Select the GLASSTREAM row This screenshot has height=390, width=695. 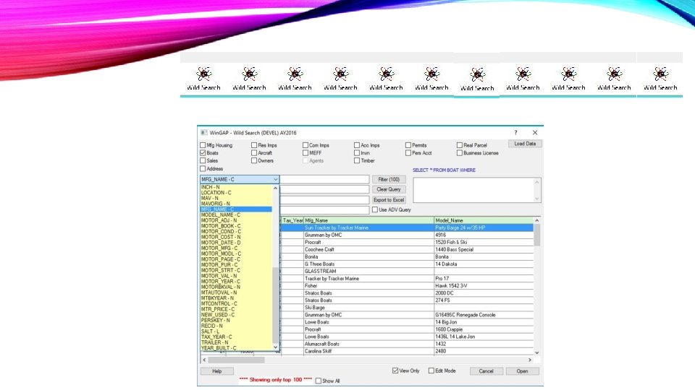407,271
